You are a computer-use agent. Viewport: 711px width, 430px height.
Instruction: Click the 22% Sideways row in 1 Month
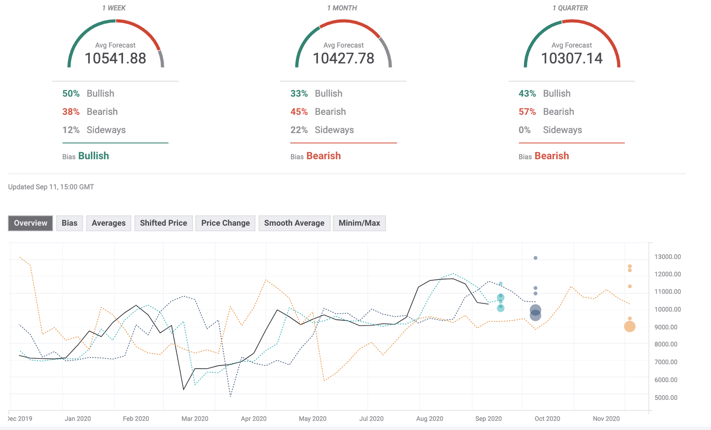point(322,130)
